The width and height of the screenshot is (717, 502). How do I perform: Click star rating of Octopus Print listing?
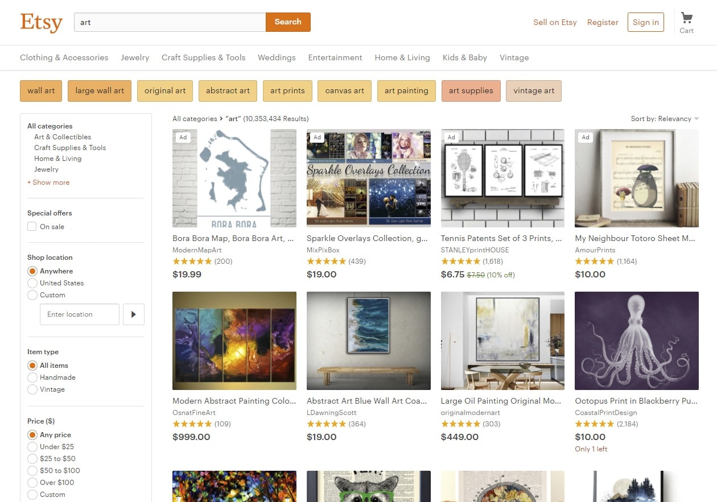pyautogui.click(x=595, y=424)
